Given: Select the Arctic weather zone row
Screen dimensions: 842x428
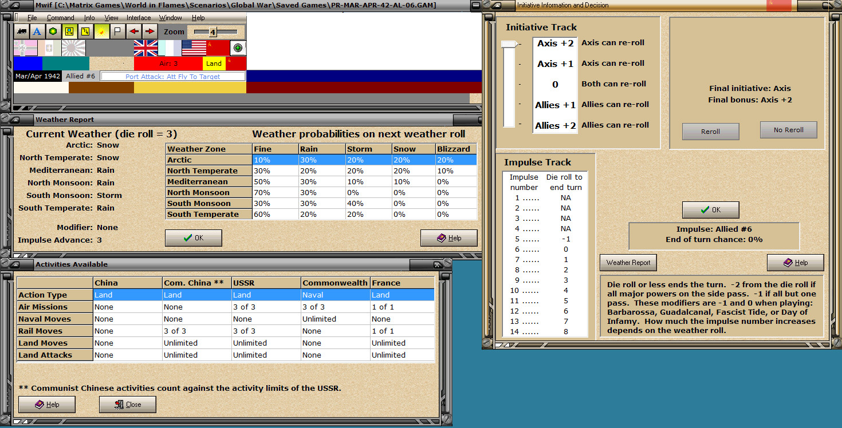Looking at the screenshot, I should (x=321, y=160).
